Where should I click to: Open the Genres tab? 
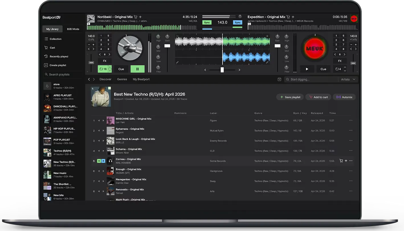coord(122,79)
